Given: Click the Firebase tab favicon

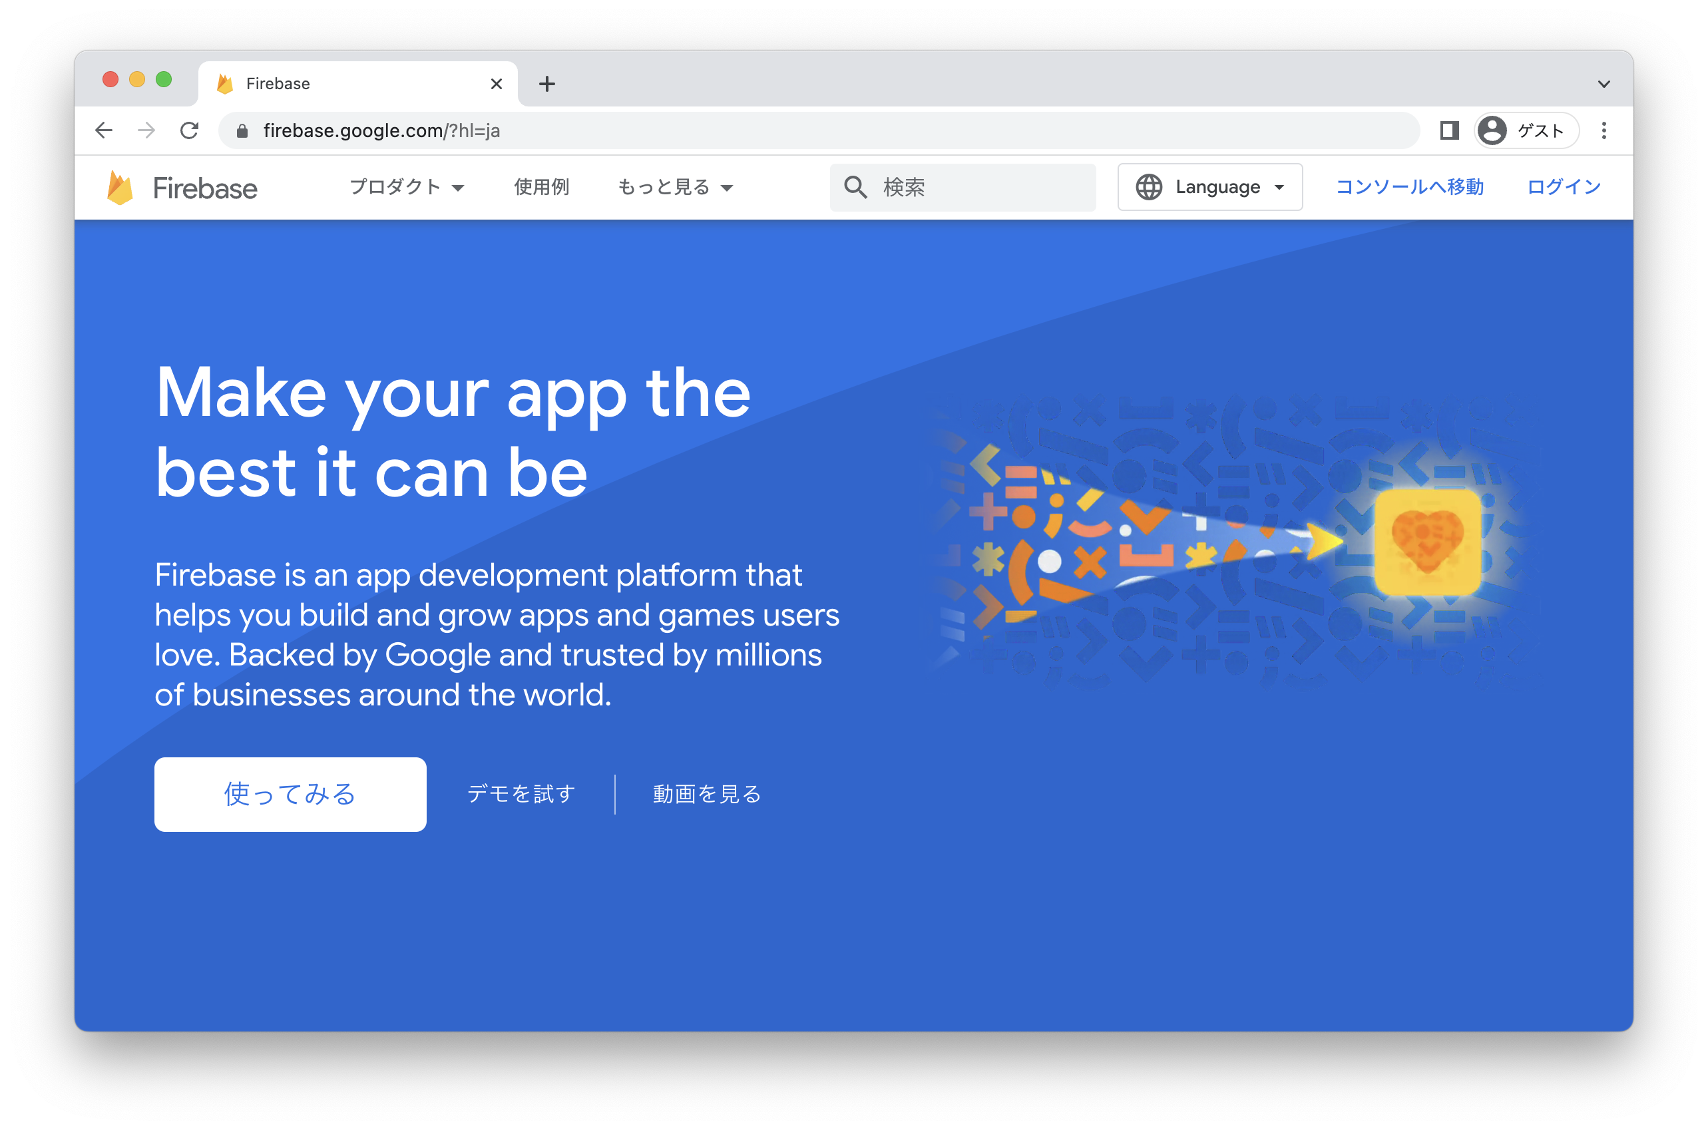Looking at the screenshot, I should 225,84.
